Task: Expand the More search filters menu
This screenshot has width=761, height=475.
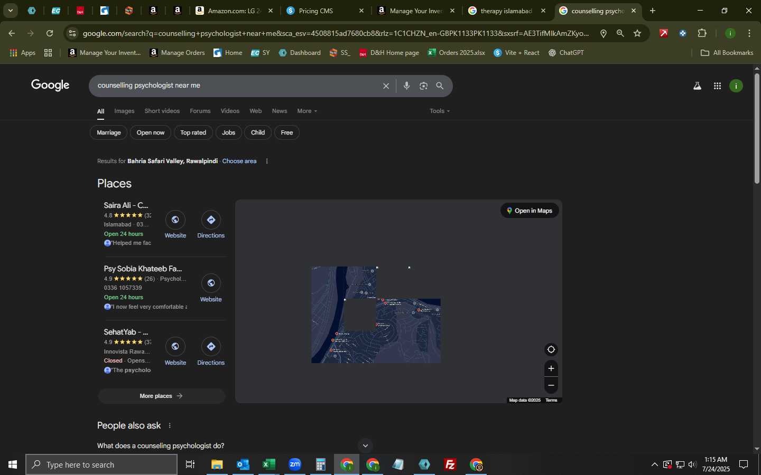Action: [307, 111]
